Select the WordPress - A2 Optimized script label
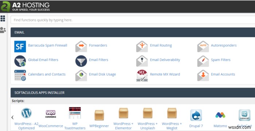The width and height of the screenshot is (255, 131). pyautogui.click(x=26, y=126)
